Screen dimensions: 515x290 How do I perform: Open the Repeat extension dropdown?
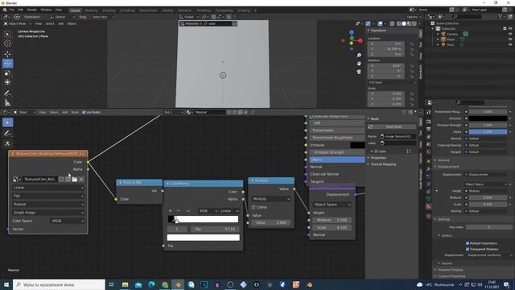click(48, 204)
